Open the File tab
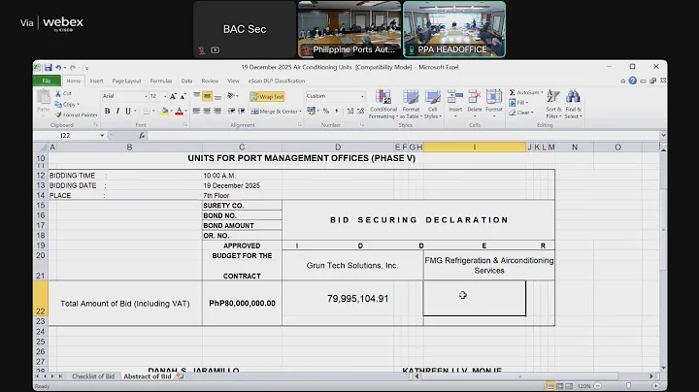This screenshot has height=392, width=699. 47,81
